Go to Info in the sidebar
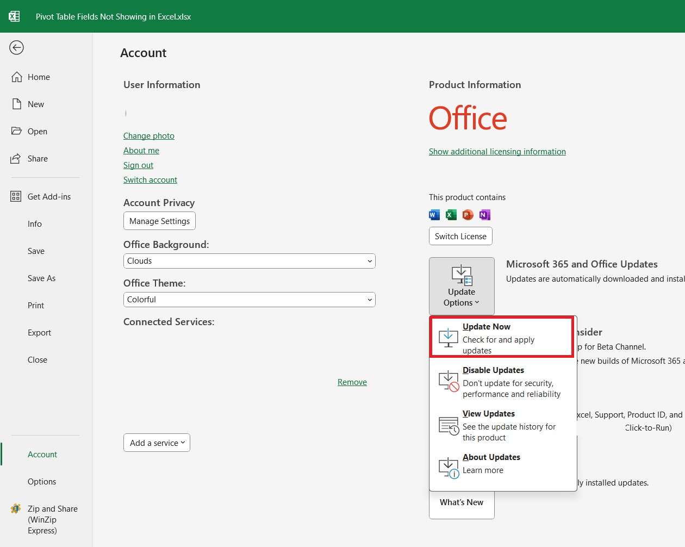The height and width of the screenshot is (547, 685). point(35,224)
